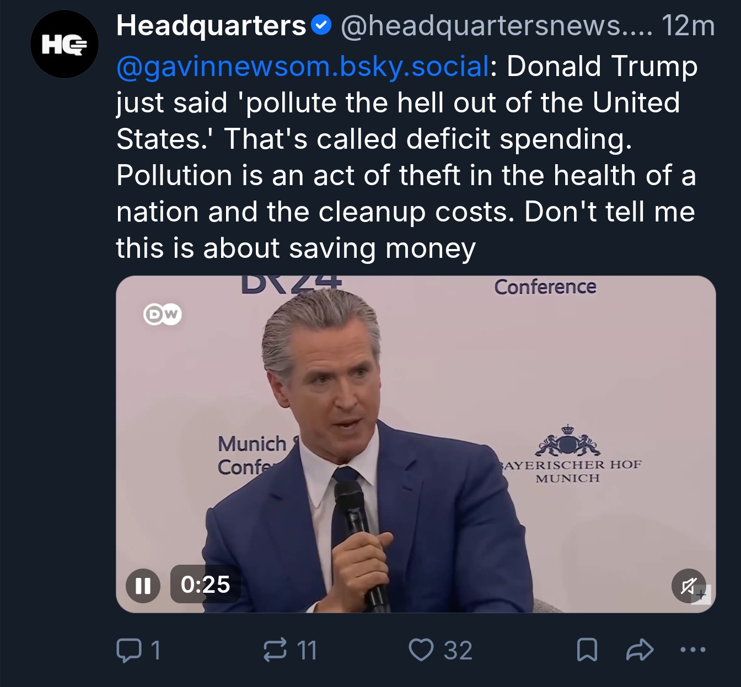
Task: Pause the playing video
Action: (143, 585)
